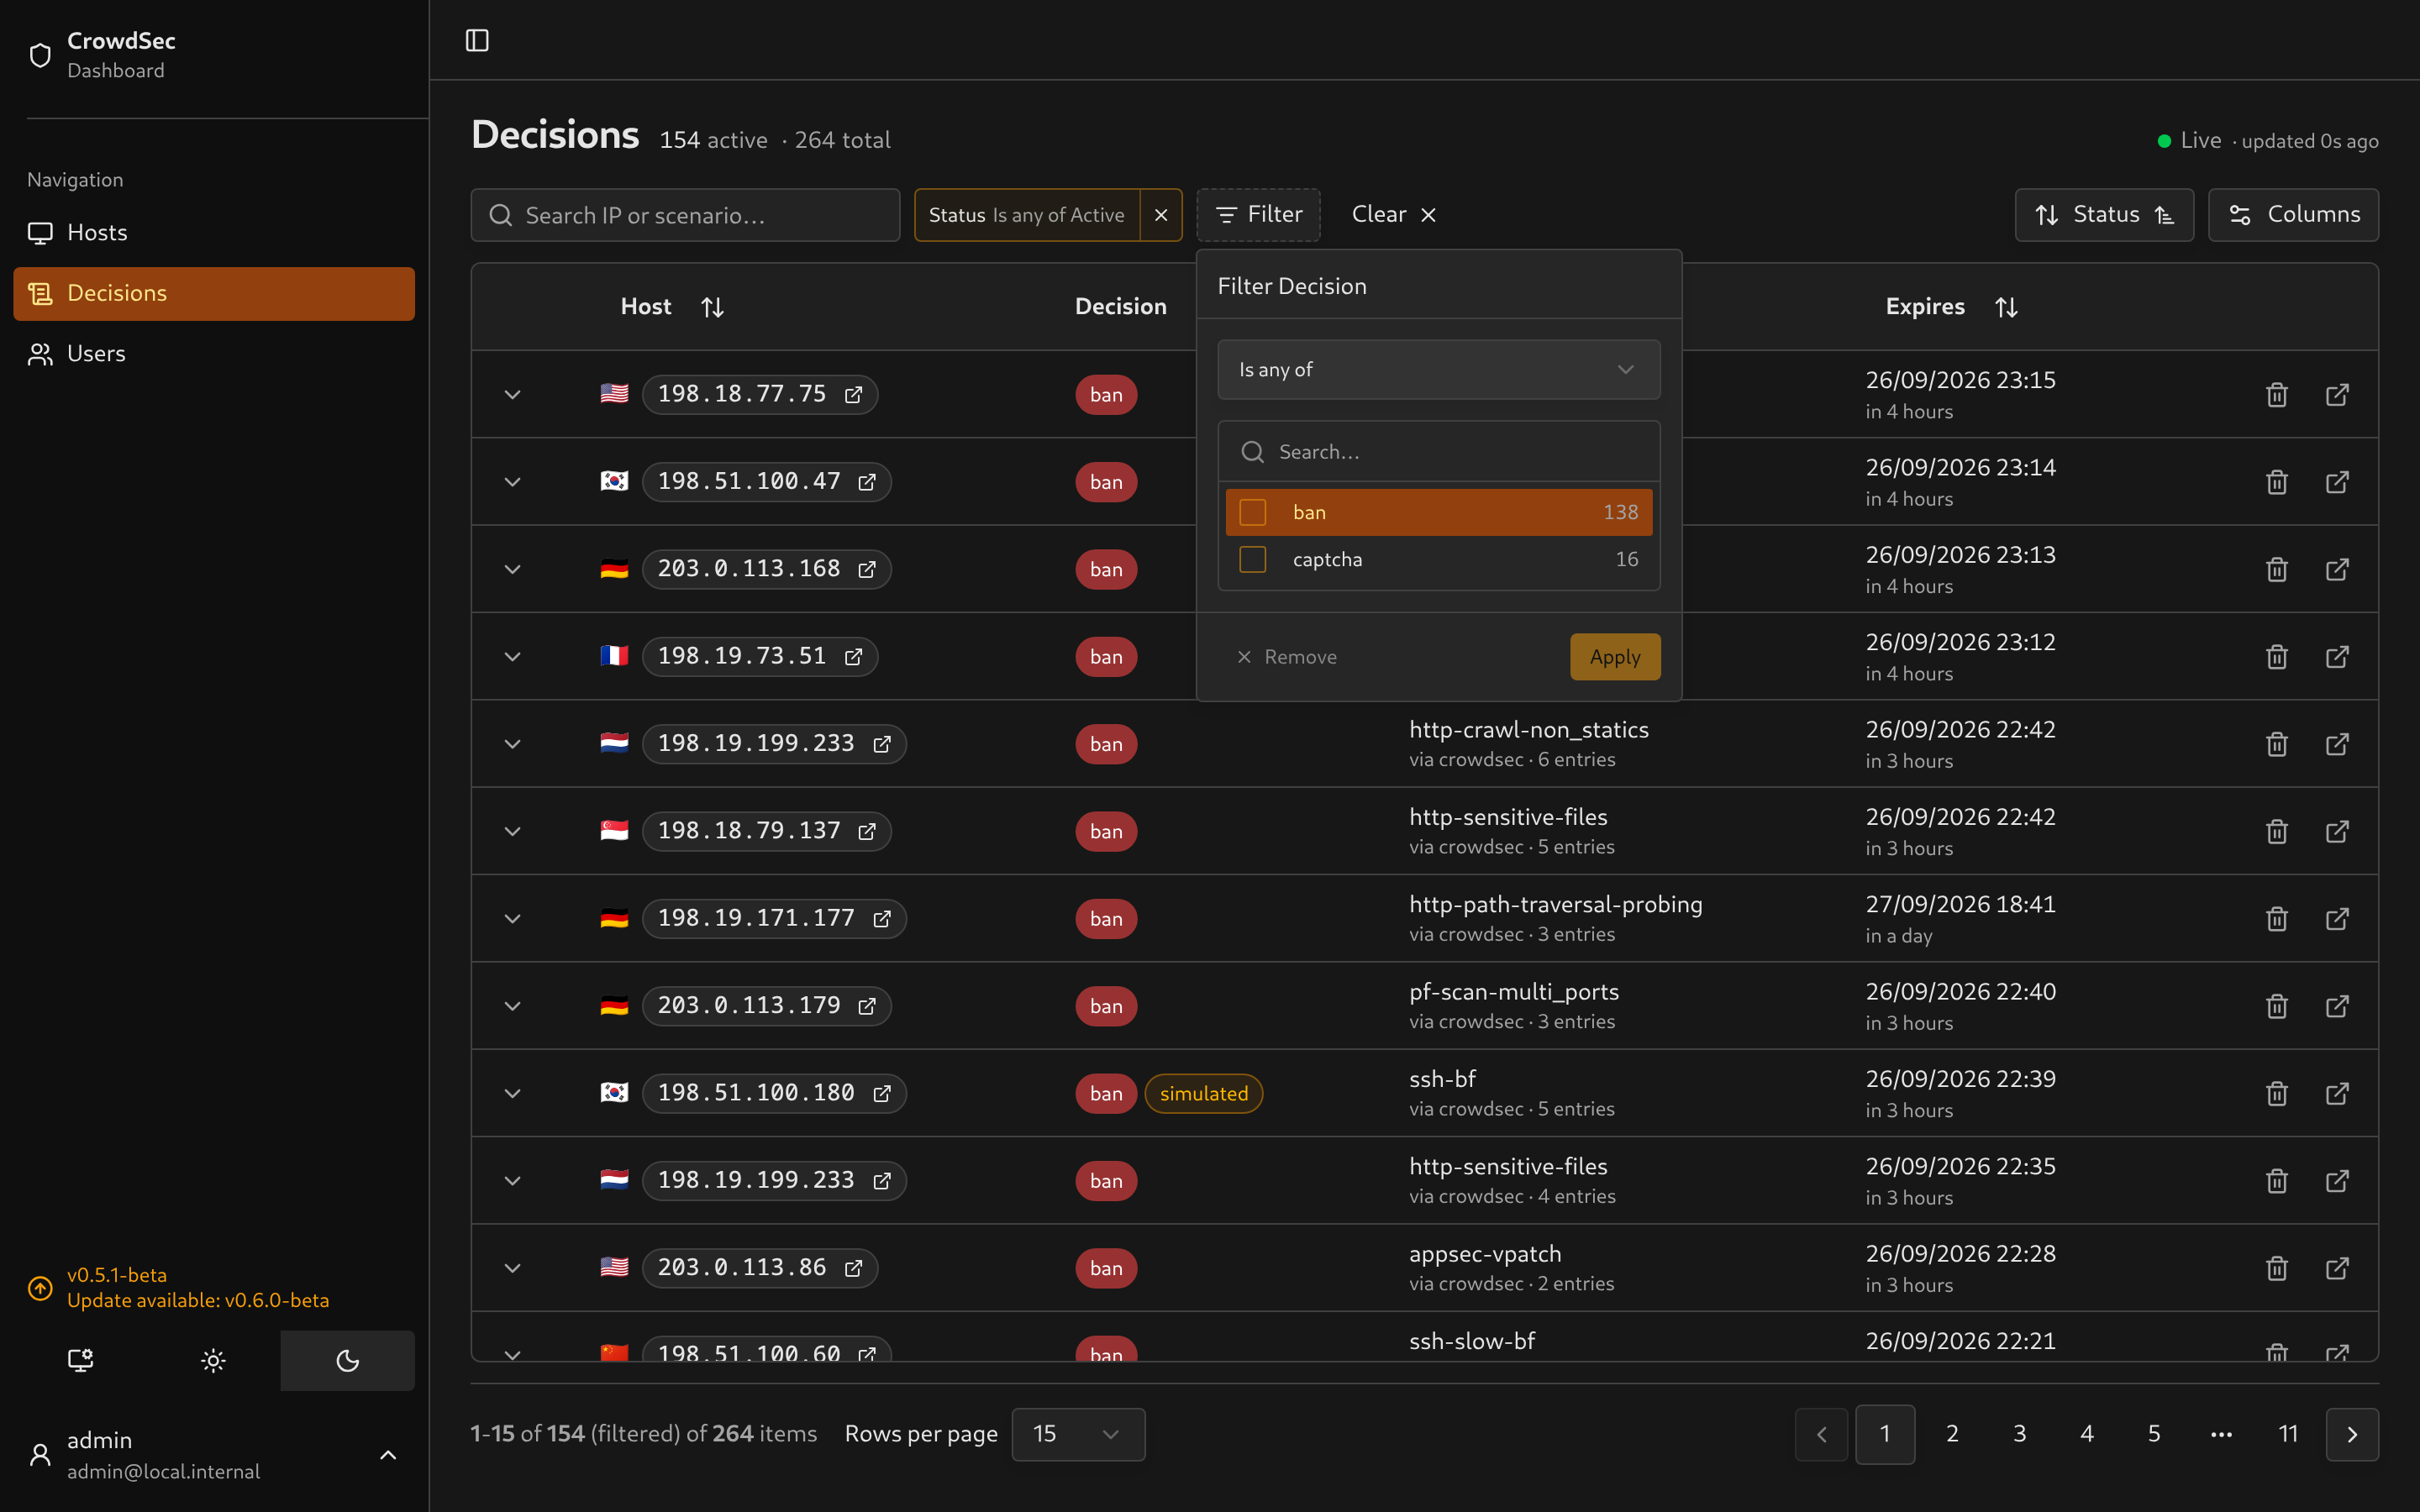
Task: Click the filter popup Search field
Action: [1438, 452]
